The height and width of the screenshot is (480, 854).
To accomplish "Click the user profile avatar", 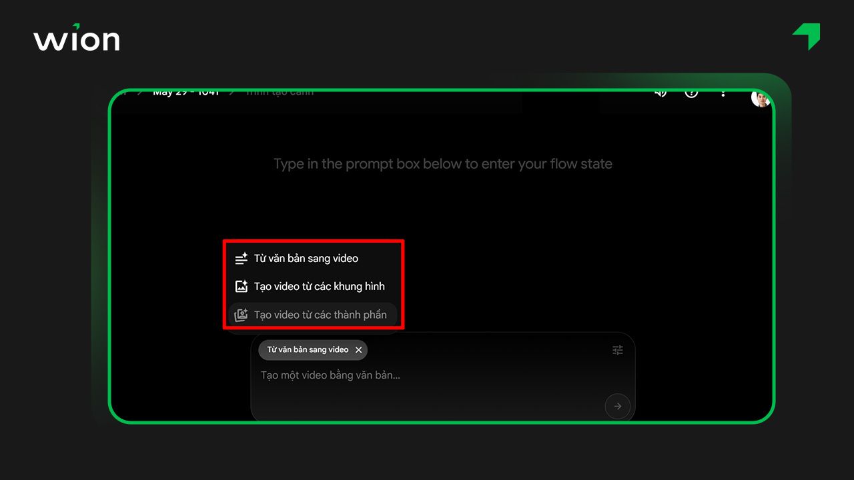I will click(x=761, y=97).
